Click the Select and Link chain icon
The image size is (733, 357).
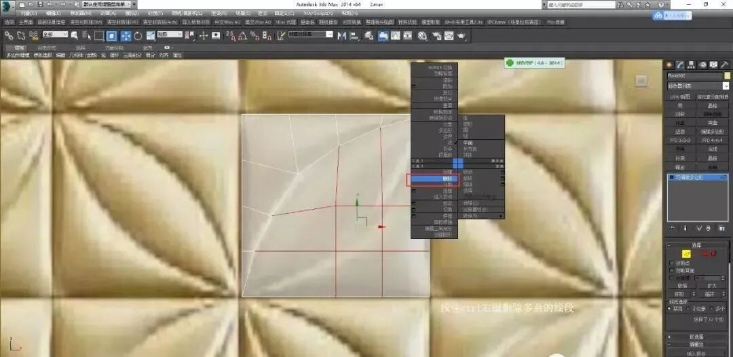(8, 35)
